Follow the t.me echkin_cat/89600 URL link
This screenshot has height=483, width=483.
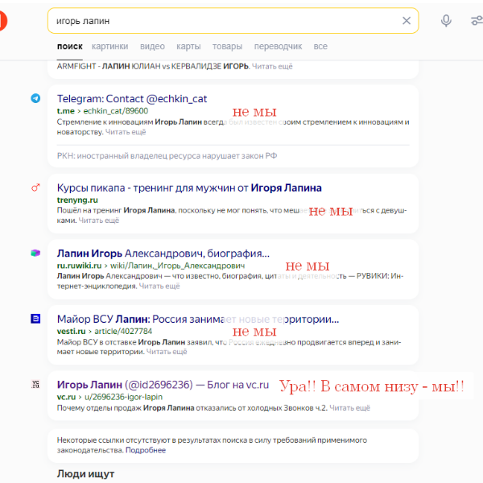[102, 111]
